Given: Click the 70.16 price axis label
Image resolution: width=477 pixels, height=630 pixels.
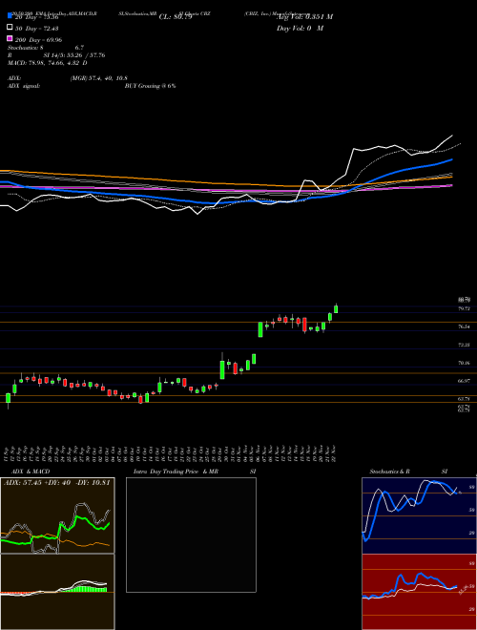Looking at the screenshot, I should [465, 363].
